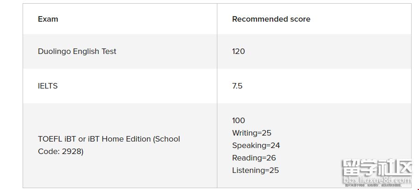Click the vertical divider between table columns
The image size is (419, 190).
pos(217,92)
